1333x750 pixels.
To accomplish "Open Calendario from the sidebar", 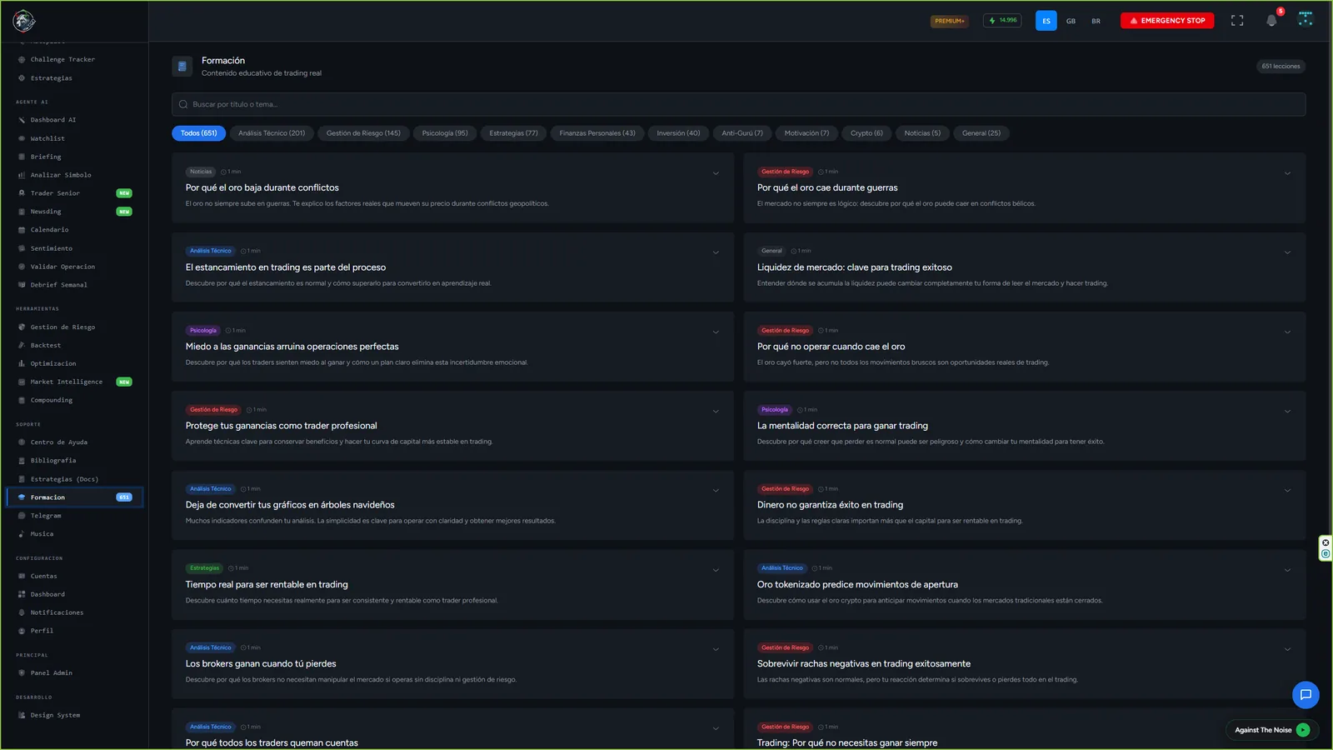I will (x=49, y=230).
